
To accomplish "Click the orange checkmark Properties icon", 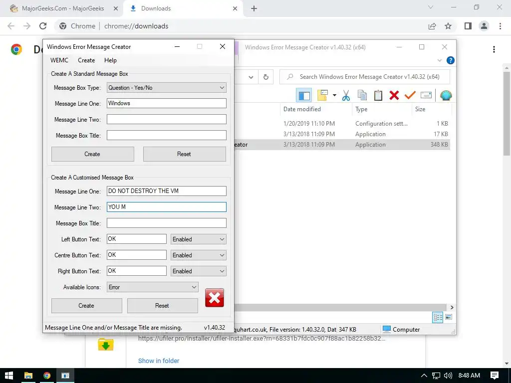I will click(410, 95).
